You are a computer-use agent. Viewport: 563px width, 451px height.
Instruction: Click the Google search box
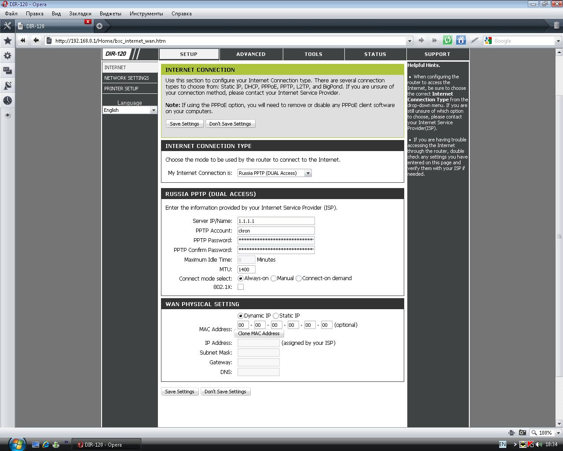(x=523, y=41)
